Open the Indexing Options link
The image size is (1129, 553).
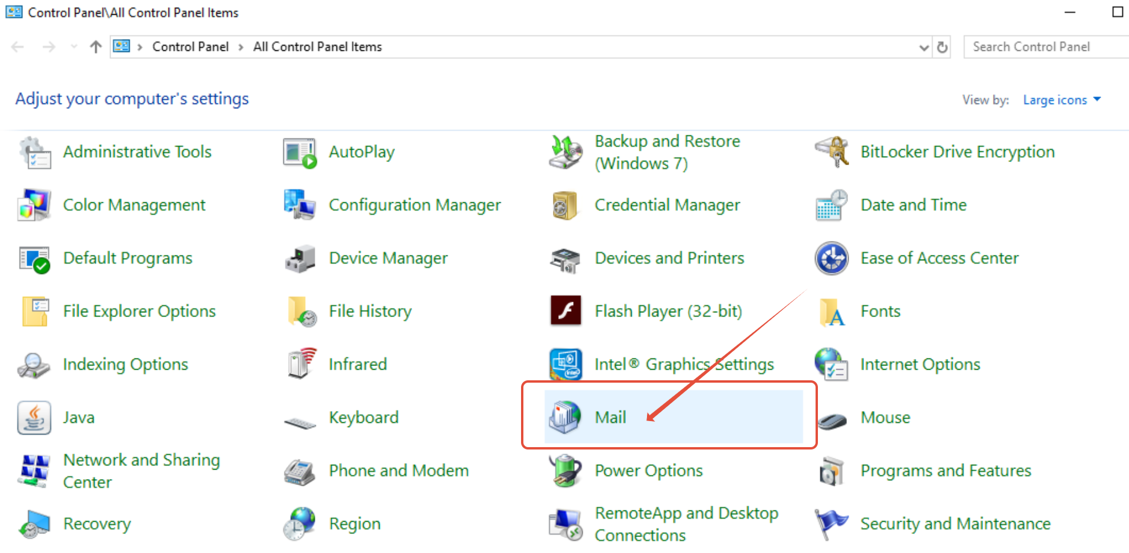tap(125, 364)
